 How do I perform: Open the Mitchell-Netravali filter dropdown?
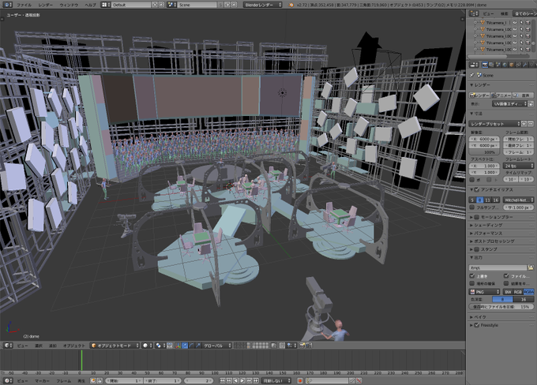(x=518, y=200)
